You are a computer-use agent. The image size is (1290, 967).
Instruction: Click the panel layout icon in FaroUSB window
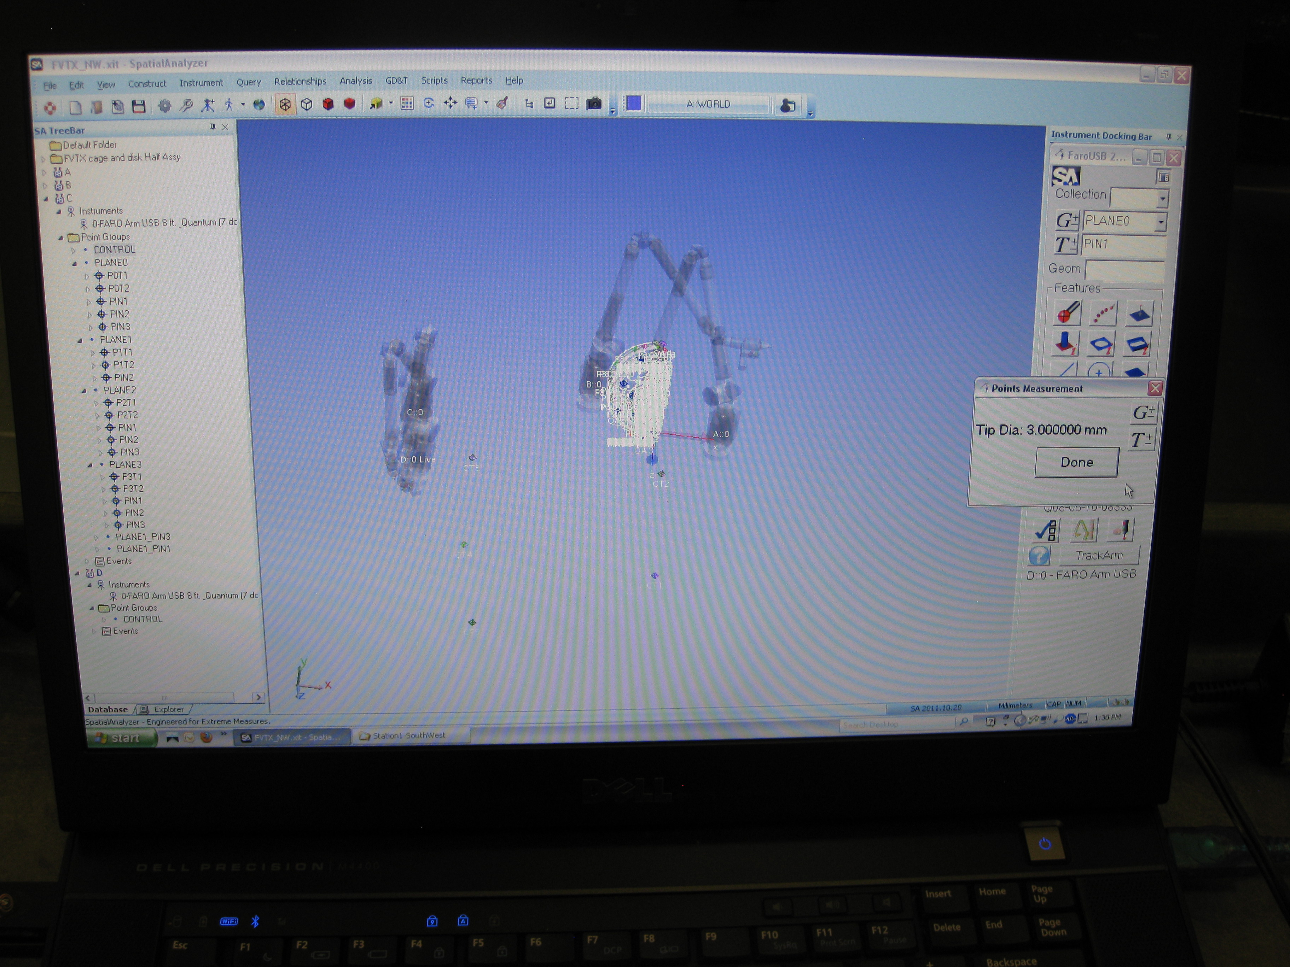coord(1163,176)
